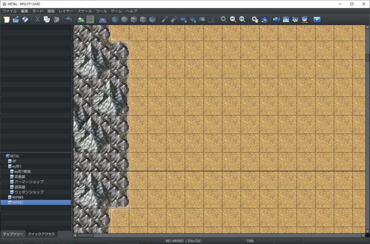This screenshot has height=244, width=370.
Task: Create a new project from the toolbar
Action: click(6, 19)
